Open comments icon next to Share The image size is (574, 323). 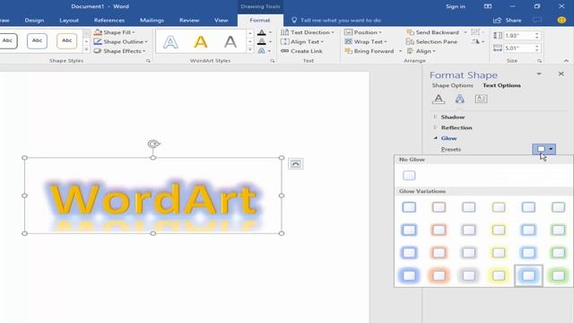pyautogui.click(x=537, y=20)
